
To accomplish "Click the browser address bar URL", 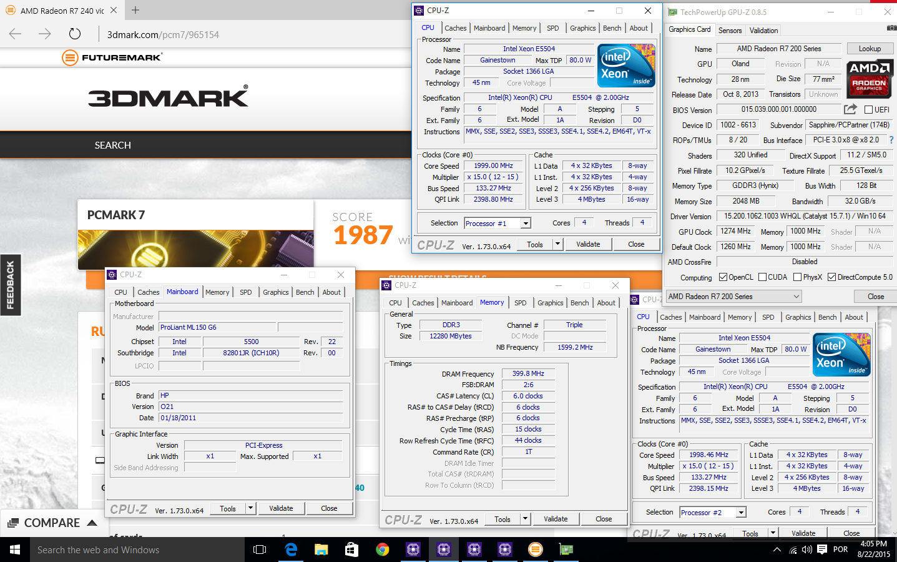I will coord(163,35).
